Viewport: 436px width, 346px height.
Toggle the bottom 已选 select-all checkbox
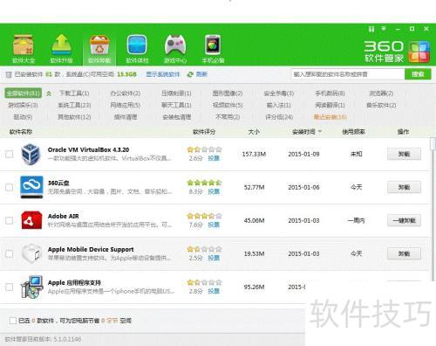click(x=12, y=321)
